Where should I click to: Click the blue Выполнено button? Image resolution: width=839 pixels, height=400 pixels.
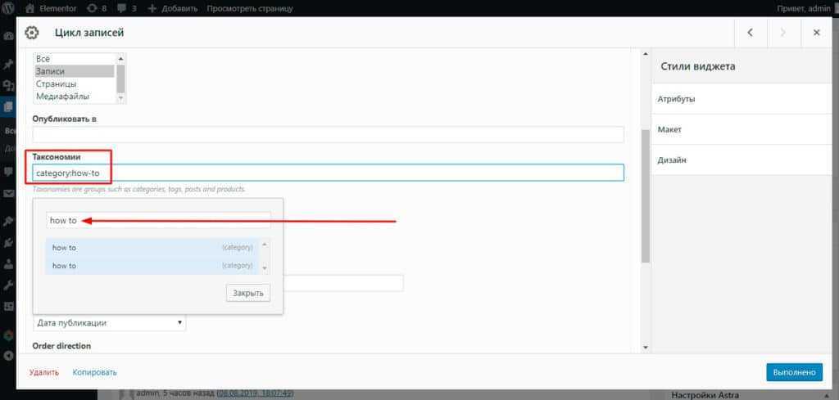pyautogui.click(x=794, y=372)
